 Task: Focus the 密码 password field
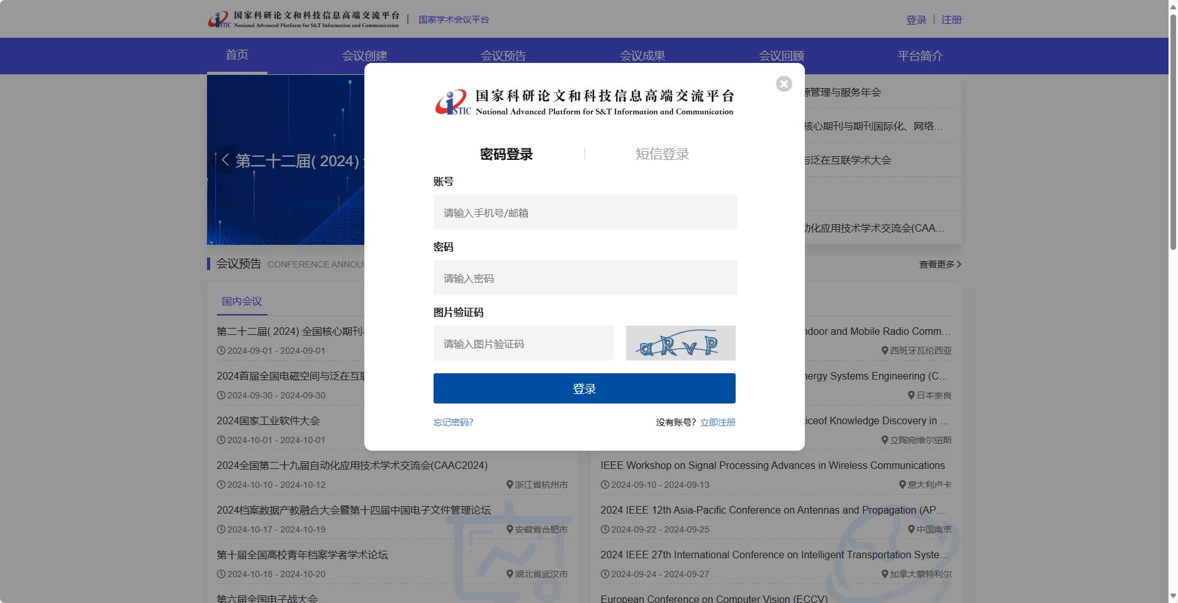[x=585, y=278]
